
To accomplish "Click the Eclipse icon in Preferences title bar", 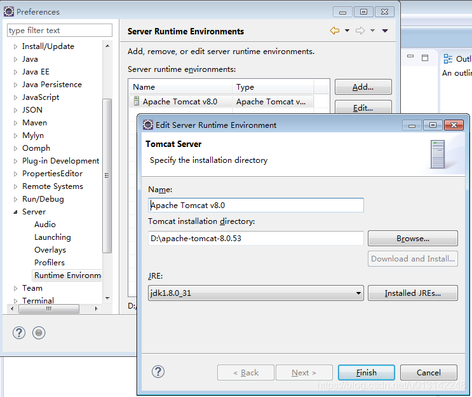I will point(9,11).
